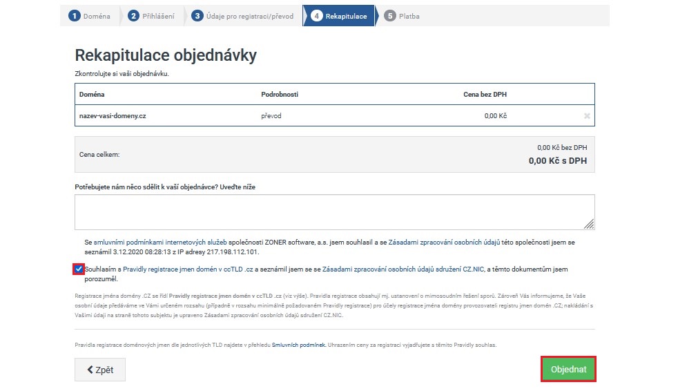678x389 pixels.
Task: Toggle agreement with the .cz registration rules checkbox
Action: [78, 269]
